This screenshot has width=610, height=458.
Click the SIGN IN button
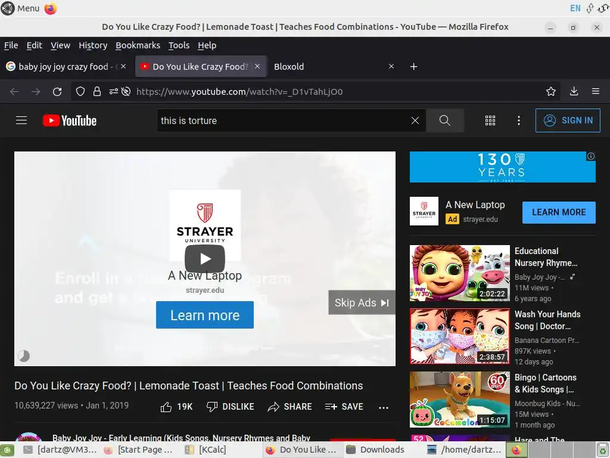point(568,120)
